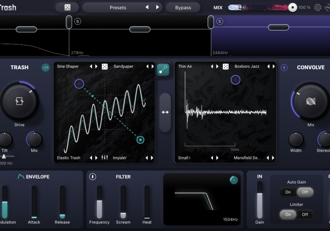Screen dimensions: 330x231
Task: Open the settings gear icon
Action: (x=318, y=7)
